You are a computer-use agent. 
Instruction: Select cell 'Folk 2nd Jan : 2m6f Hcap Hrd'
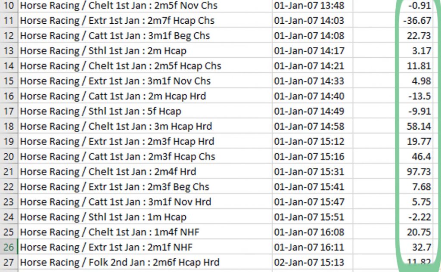tap(145, 262)
